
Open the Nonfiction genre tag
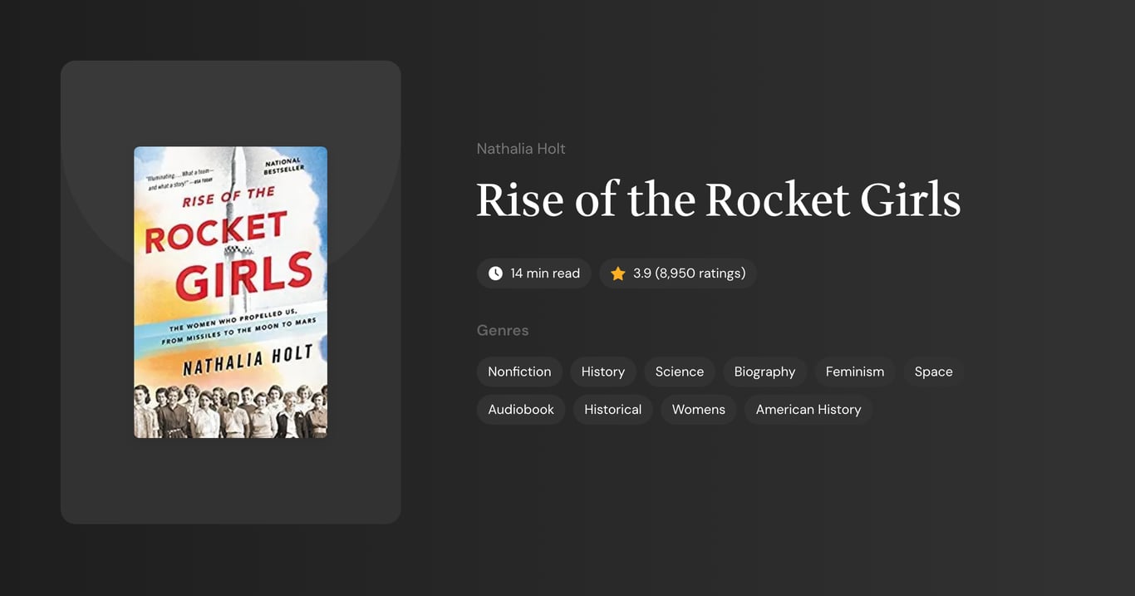519,372
